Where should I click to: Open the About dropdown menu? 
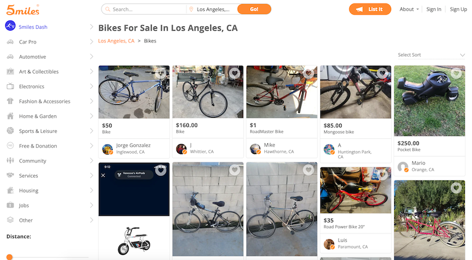click(409, 9)
